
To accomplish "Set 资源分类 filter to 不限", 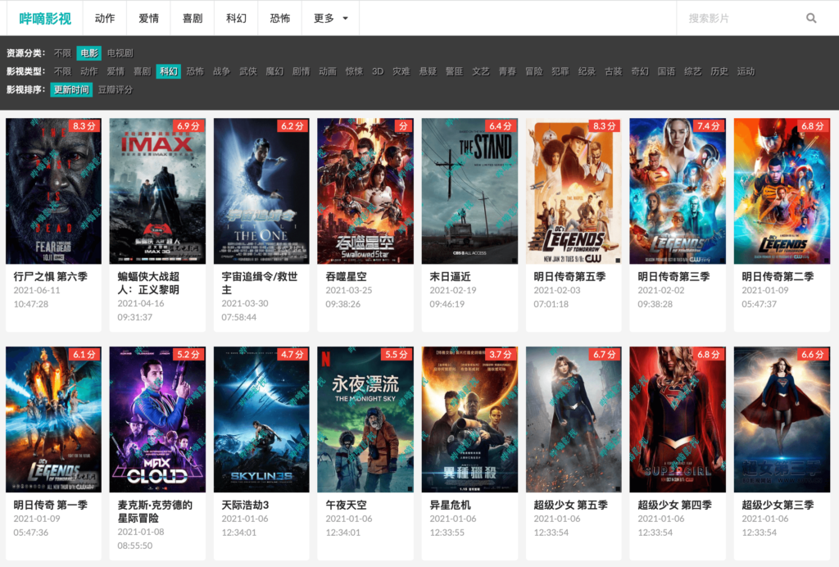I will click(62, 53).
